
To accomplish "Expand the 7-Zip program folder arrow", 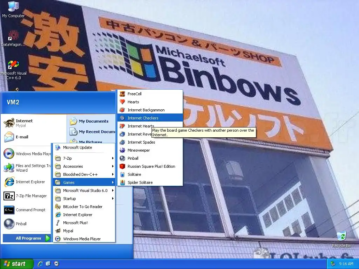I will point(113,158).
